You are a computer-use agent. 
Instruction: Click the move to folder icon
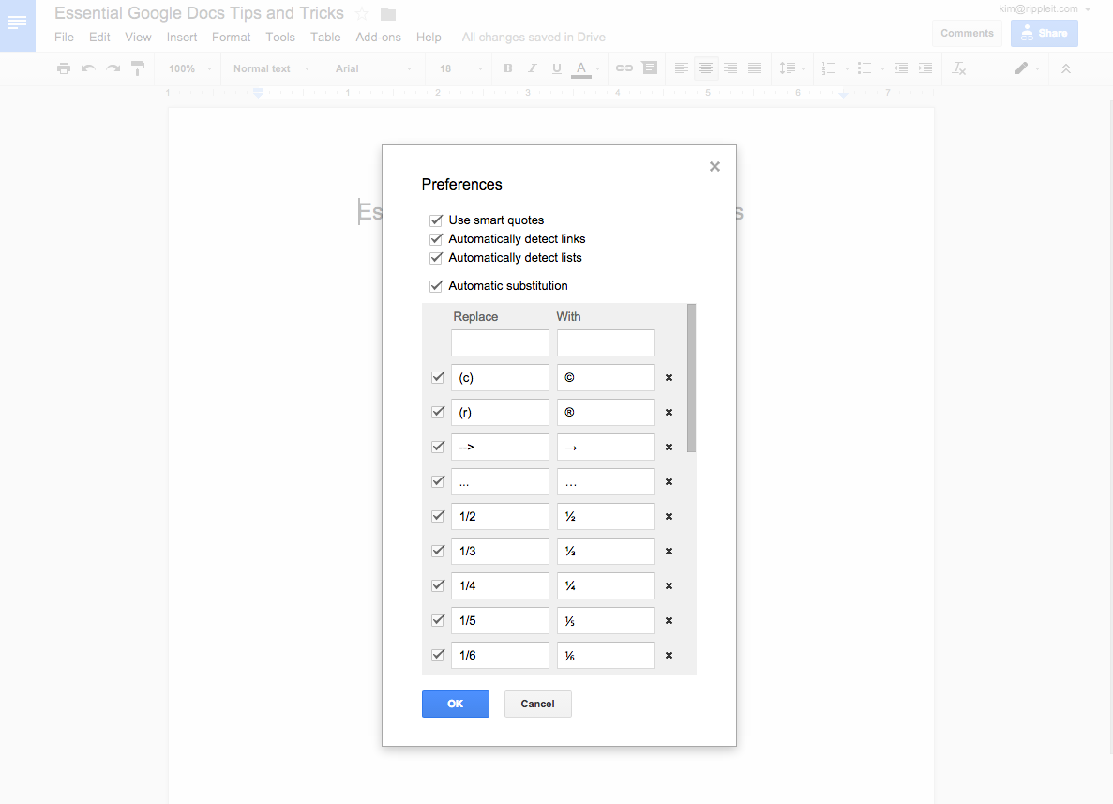pyautogui.click(x=388, y=13)
